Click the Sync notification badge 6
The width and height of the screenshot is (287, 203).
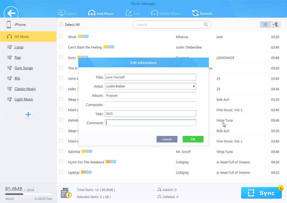click(281, 188)
